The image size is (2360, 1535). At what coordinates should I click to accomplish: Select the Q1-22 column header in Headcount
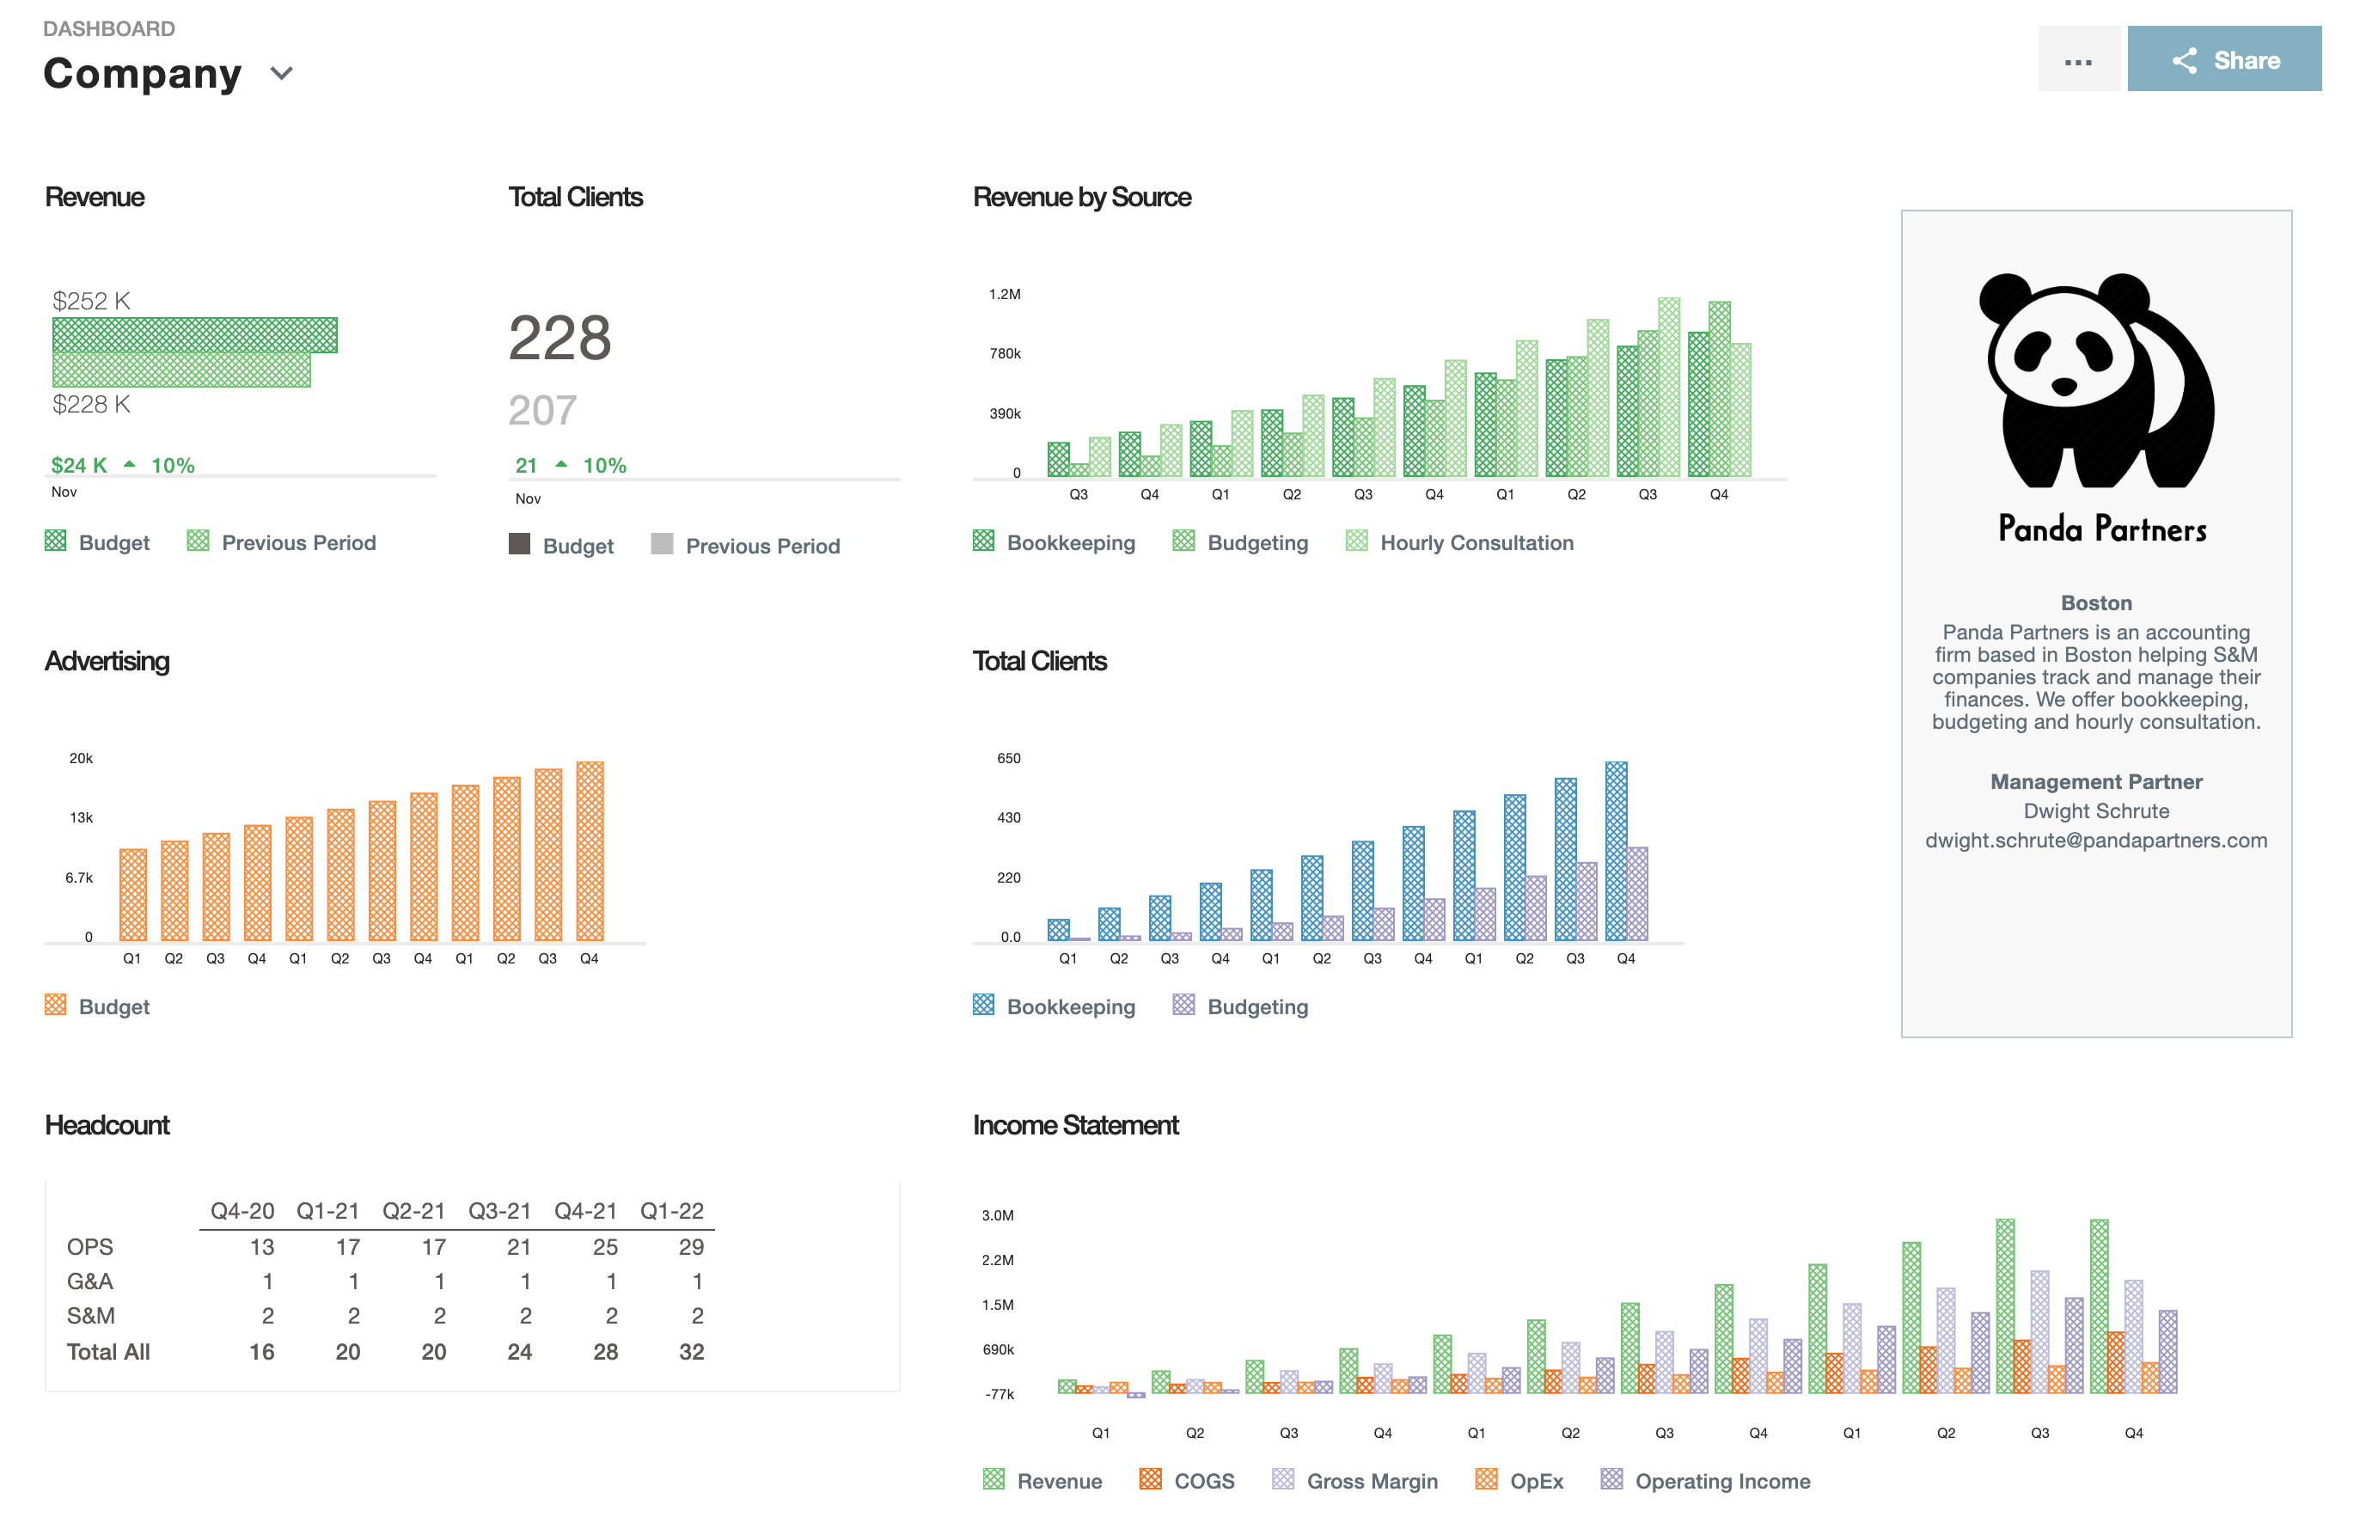pos(671,1211)
